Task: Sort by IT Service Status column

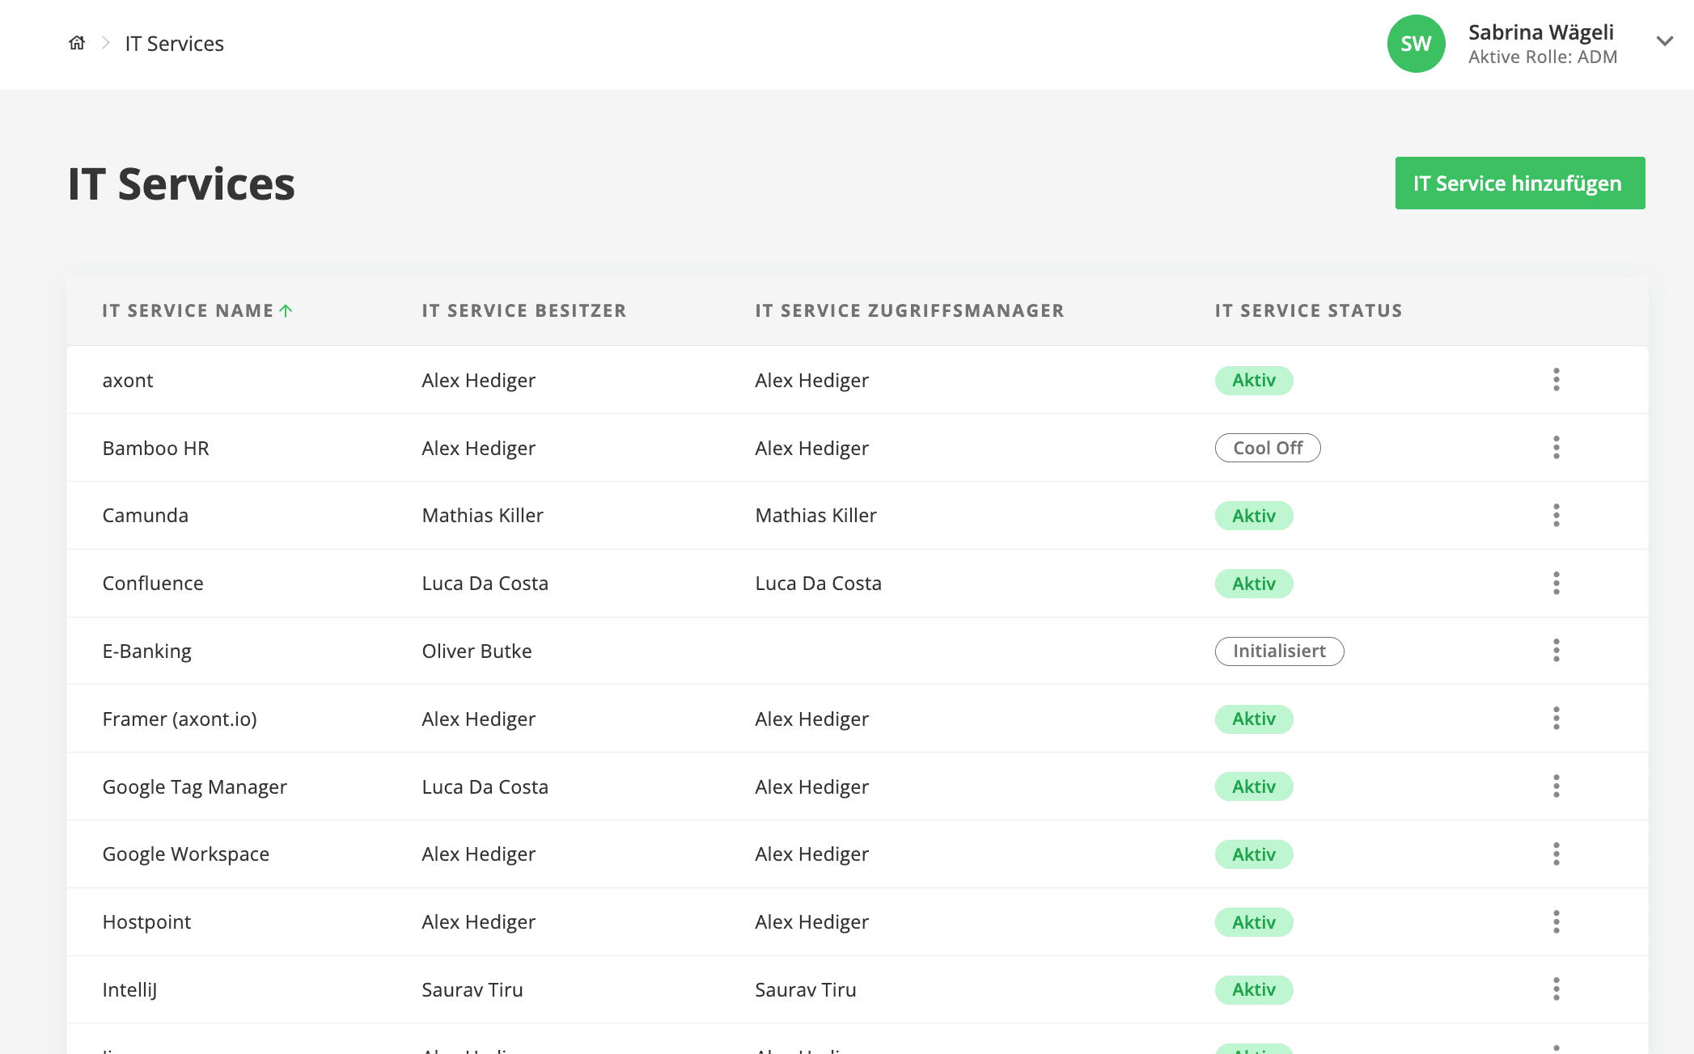Action: [1308, 310]
